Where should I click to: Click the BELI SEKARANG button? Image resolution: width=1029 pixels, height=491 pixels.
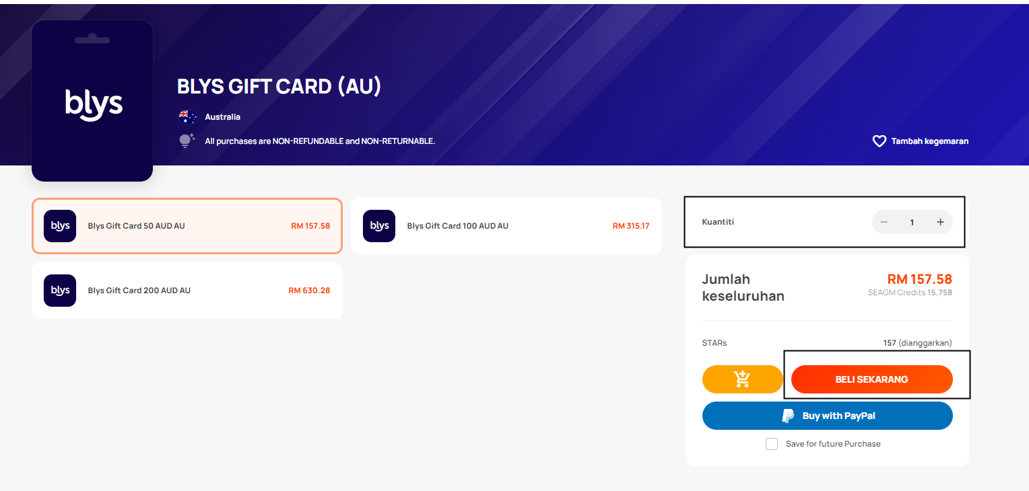click(x=871, y=379)
